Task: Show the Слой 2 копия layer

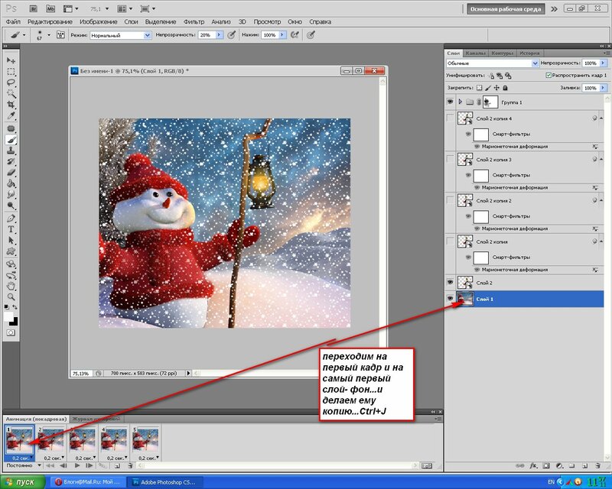Action: (x=450, y=241)
